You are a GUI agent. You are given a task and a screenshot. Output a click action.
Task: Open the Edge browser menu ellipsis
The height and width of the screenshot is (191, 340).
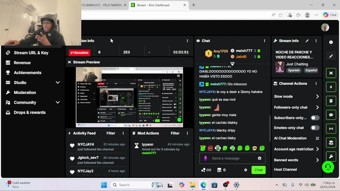point(316,15)
